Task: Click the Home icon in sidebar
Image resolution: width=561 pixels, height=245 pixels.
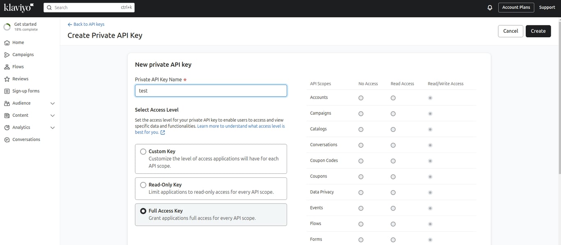Action: click(7, 43)
